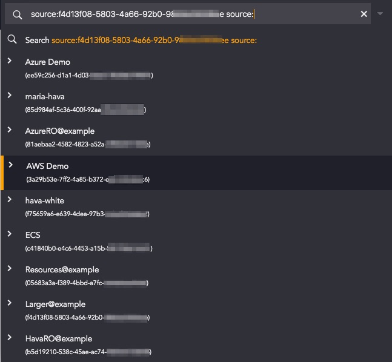Image resolution: width=392 pixels, height=362 pixels.
Task: Click the magnifier icon in search bar
Action: pos(17,15)
